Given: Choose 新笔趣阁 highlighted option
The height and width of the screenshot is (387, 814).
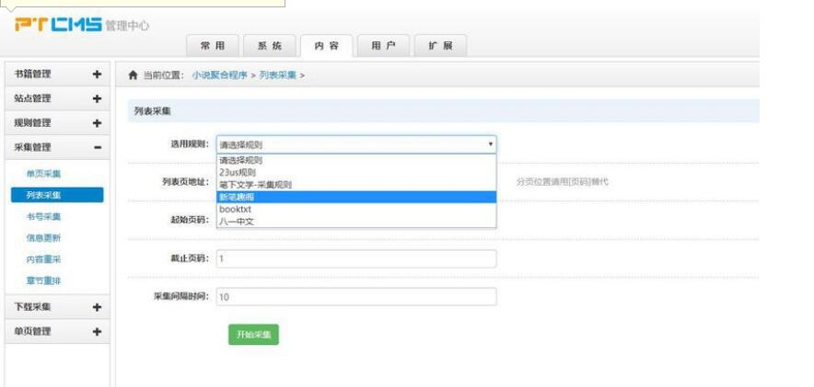Looking at the screenshot, I should tap(356, 197).
